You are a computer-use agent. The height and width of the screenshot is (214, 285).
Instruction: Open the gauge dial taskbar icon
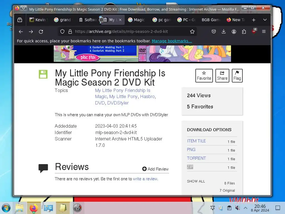[77, 208]
